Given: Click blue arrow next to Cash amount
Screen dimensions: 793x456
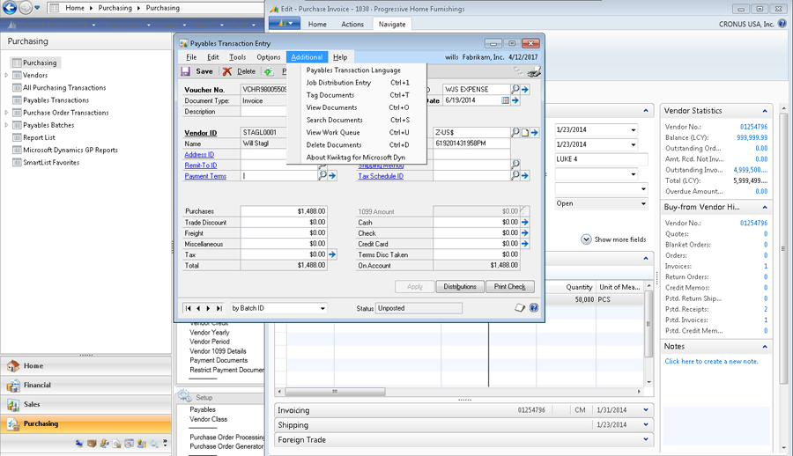Looking at the screenshot, I should (x=525, y=222).
